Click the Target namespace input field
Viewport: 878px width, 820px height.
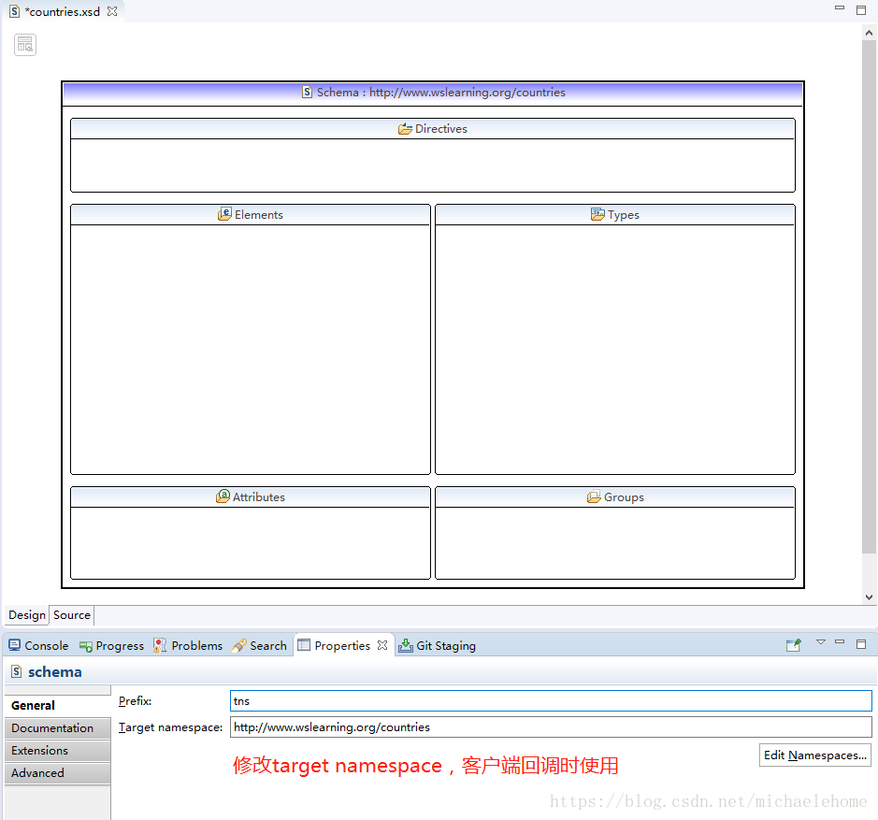tap(551, 727)
